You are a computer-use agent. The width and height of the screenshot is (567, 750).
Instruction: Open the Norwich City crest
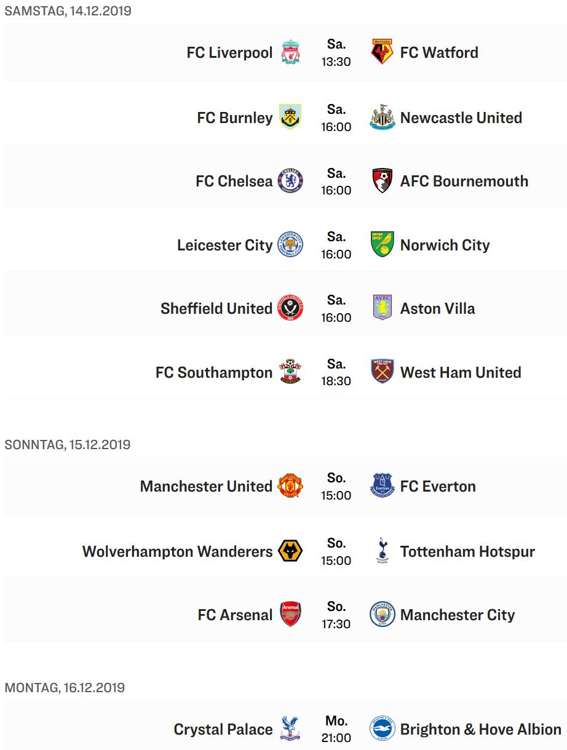click(x=382, y=245)
